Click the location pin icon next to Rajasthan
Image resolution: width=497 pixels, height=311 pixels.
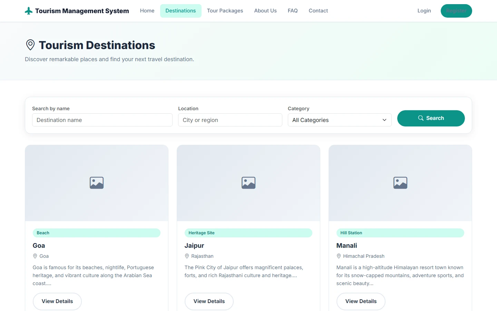point(187,256)
